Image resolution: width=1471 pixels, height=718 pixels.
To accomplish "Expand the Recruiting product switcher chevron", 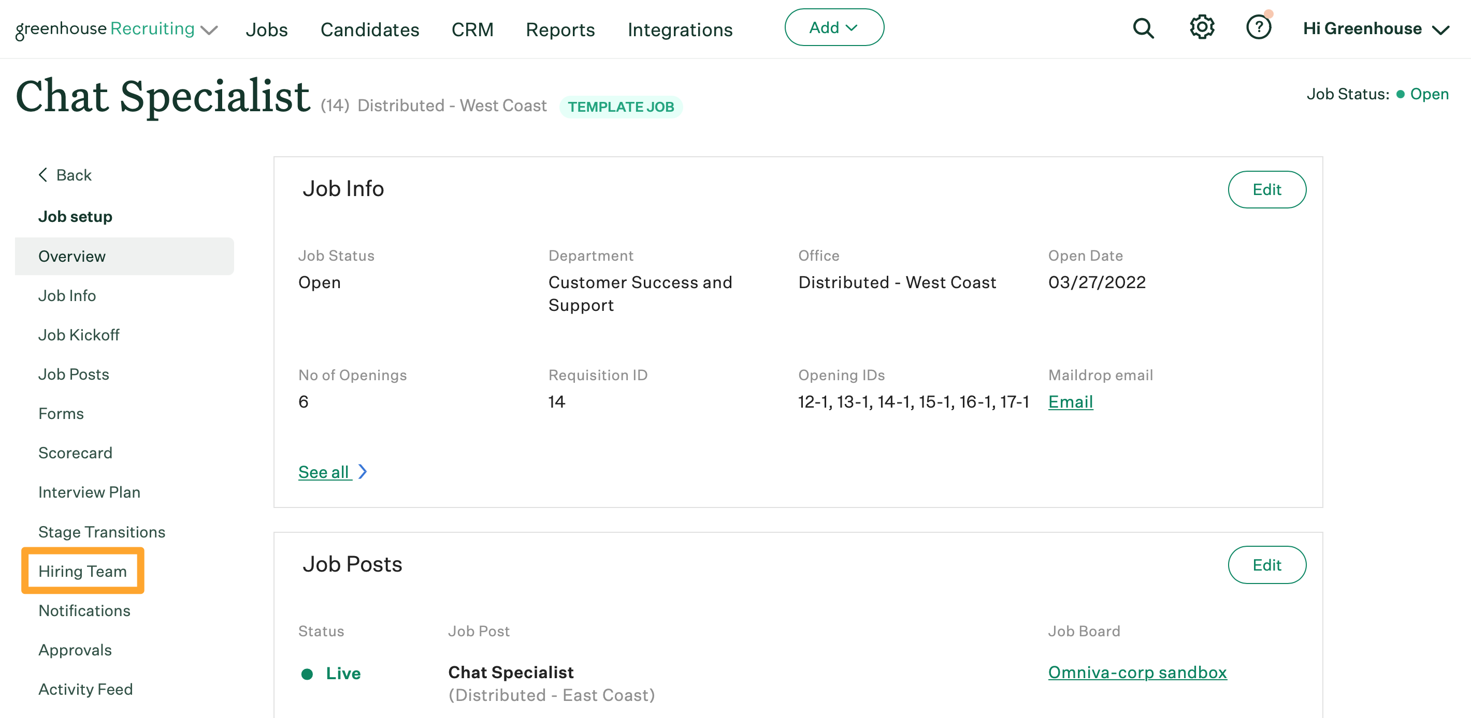I will coord(210,29).
